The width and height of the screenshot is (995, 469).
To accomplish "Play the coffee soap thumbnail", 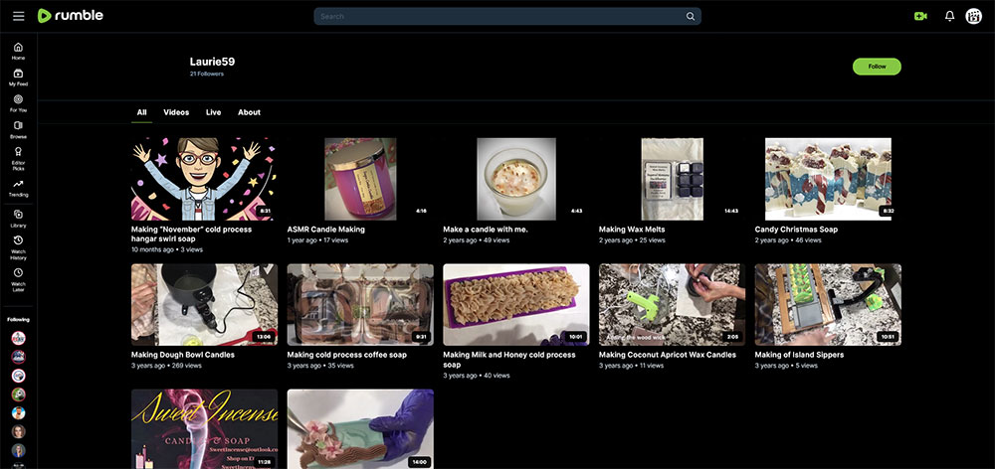I will point(360,305).
